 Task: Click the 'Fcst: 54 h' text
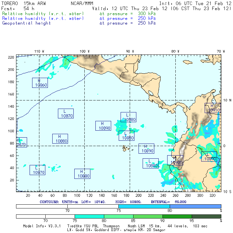[18, 9]
